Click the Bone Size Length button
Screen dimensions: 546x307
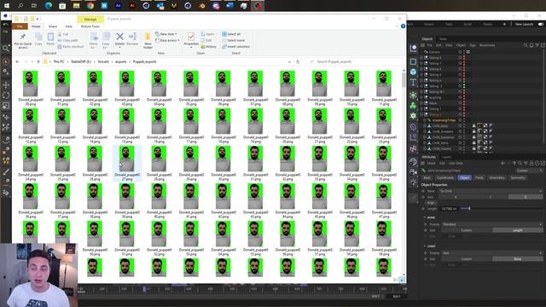coord(518,230)
